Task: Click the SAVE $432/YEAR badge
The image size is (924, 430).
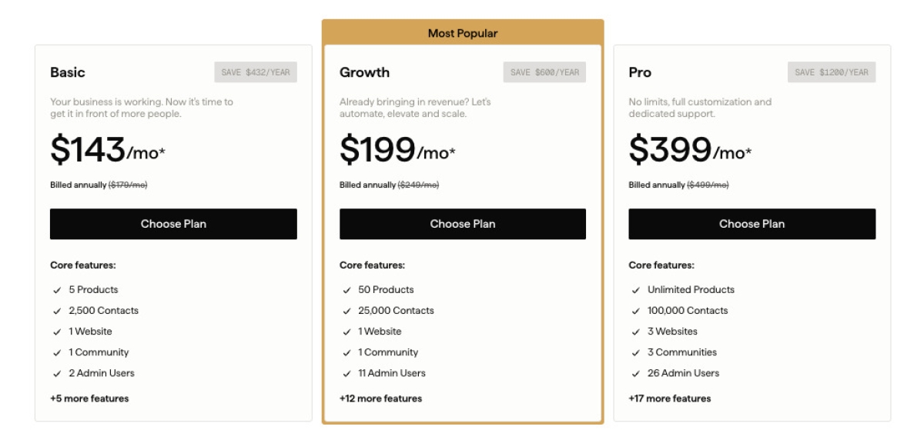Action: coord(256,72)
